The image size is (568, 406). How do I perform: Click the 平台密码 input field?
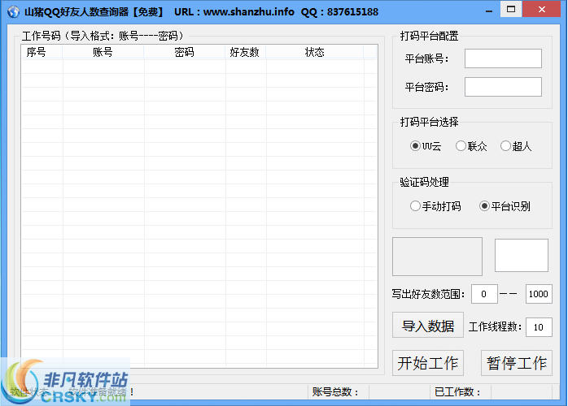503,87
